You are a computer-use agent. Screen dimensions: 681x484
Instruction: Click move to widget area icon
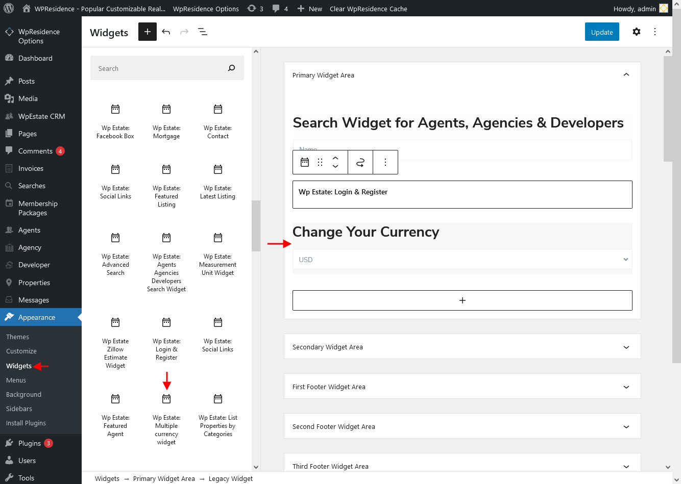tap(360, 162)
